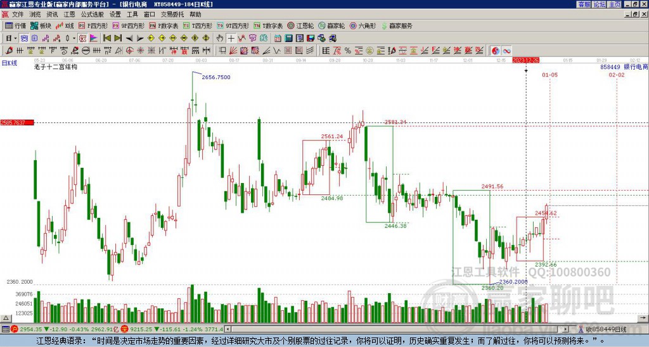Select the zigzag wave line tool
Screen dimensions: 649x347
[277, 51]
